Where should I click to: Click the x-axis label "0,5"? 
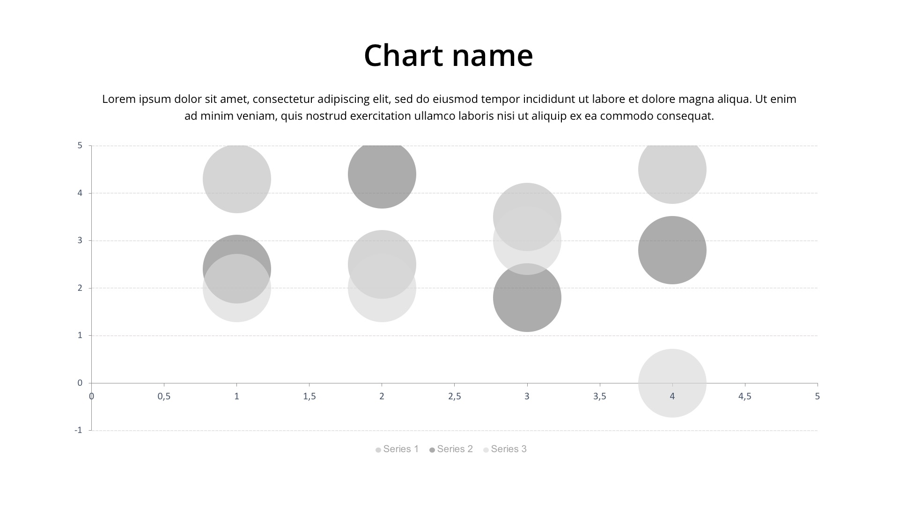164,397
